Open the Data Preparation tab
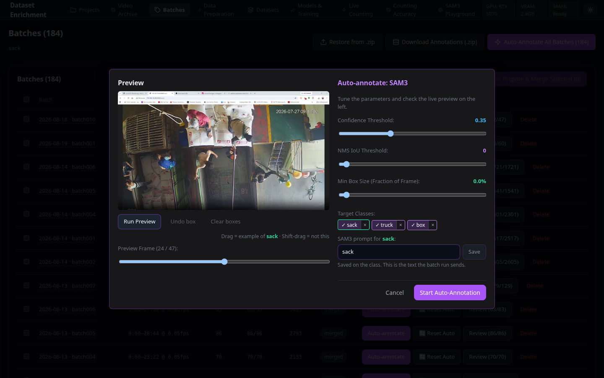The width and height of the screenshot is (604, 378). tap(215, 10)
